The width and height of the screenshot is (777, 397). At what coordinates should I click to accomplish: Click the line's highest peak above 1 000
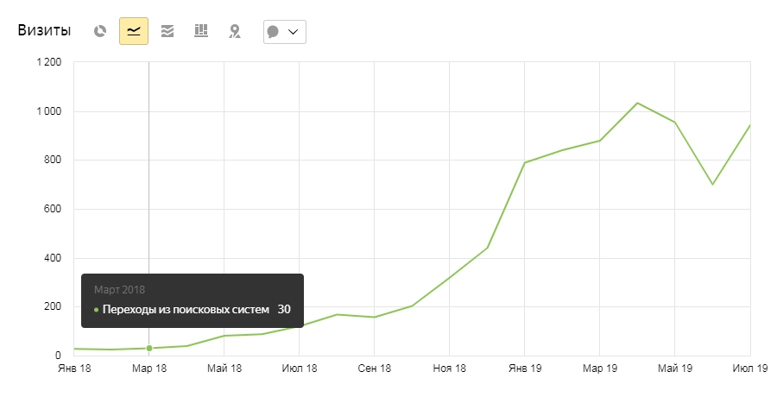pos(637,103)
